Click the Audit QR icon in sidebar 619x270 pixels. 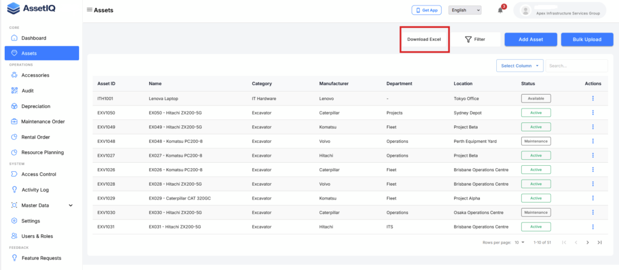point(15,90)
